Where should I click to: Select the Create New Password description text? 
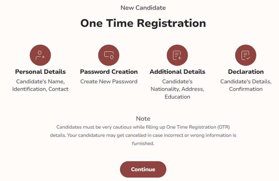coord(109,81)
